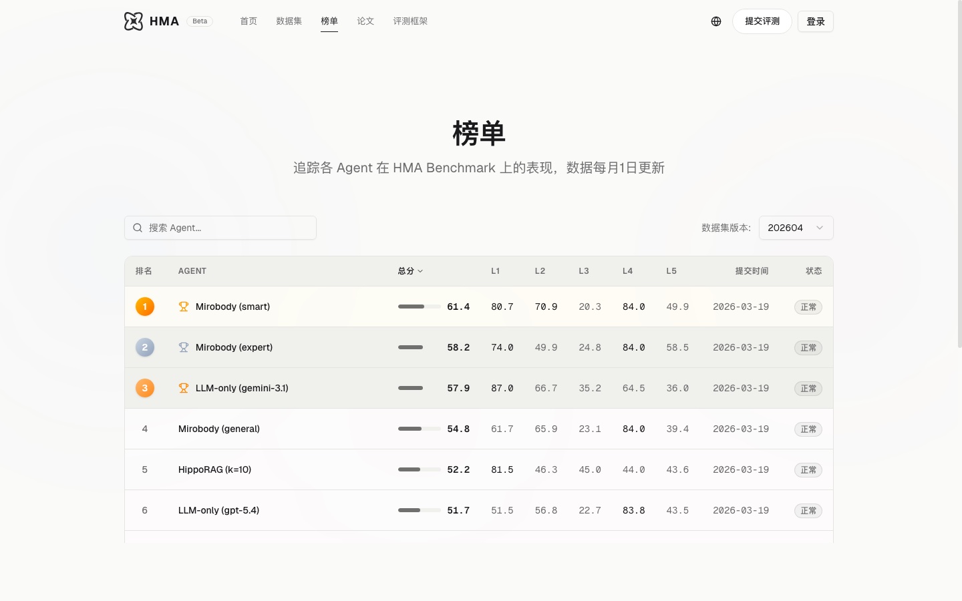Click the search magnifier icon
Image resolution: width=962 pixels, height=601 pixels.
138,228
